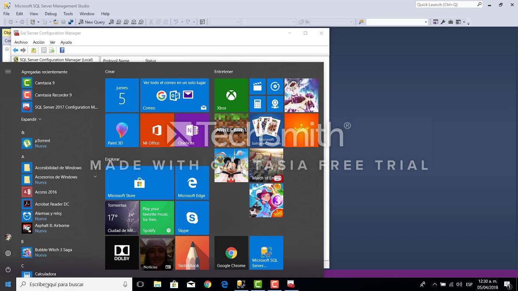Open the Window menu in SSMS
518x291 pixels.
(x=87, y=14)
